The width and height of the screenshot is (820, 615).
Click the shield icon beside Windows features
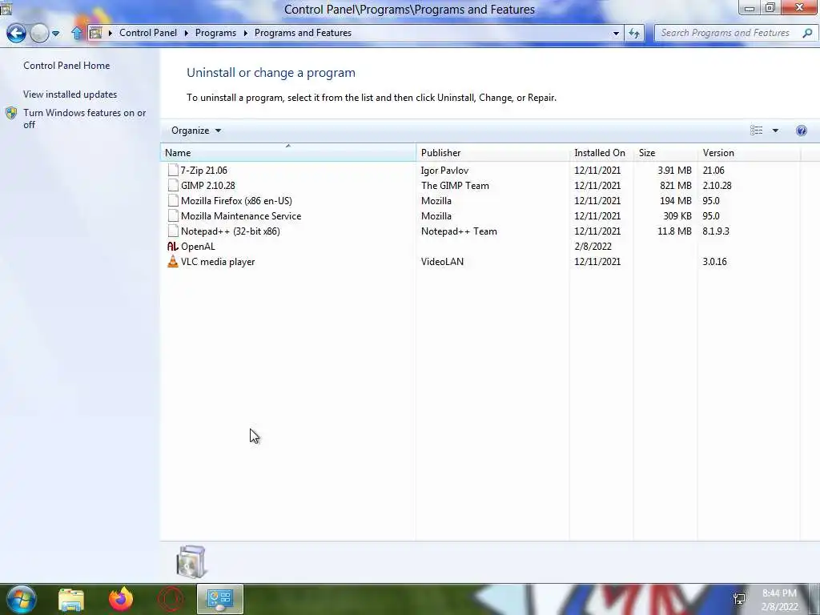pyautogui.click(x=11, y=113)
